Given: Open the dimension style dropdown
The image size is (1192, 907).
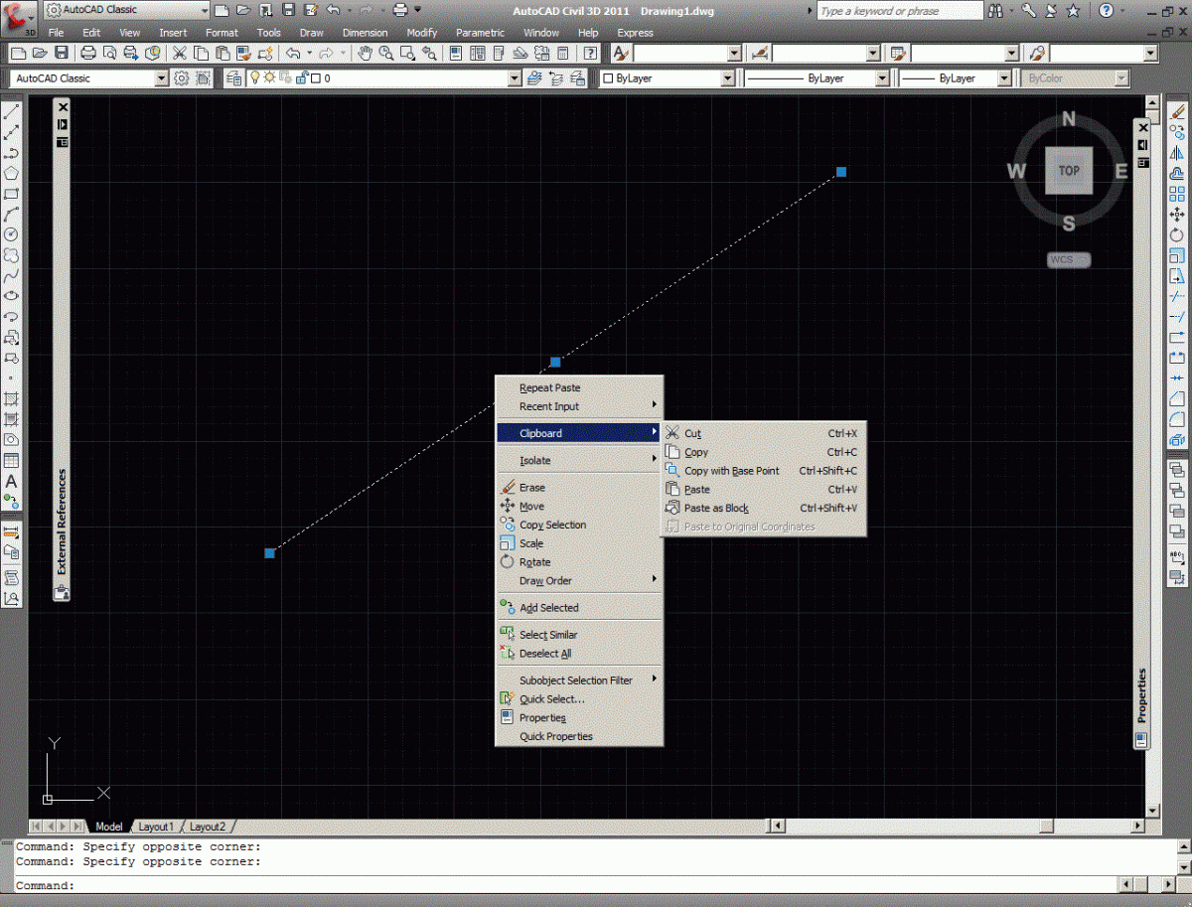Looking at the screenshot, I should click(874, 53).
